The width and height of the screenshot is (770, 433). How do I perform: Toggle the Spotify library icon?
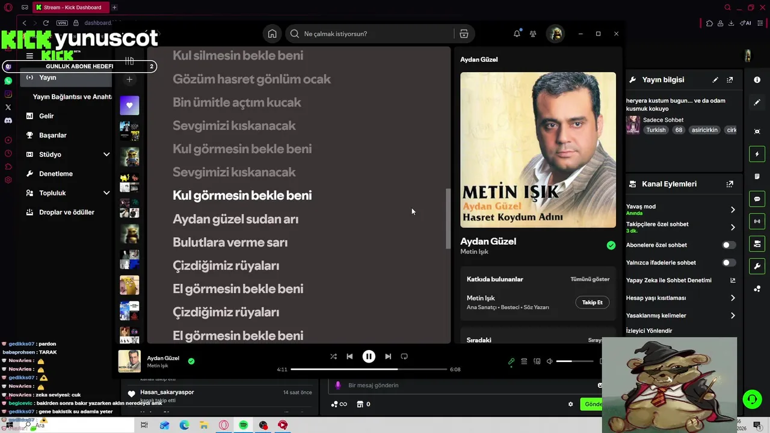[129, 61]
